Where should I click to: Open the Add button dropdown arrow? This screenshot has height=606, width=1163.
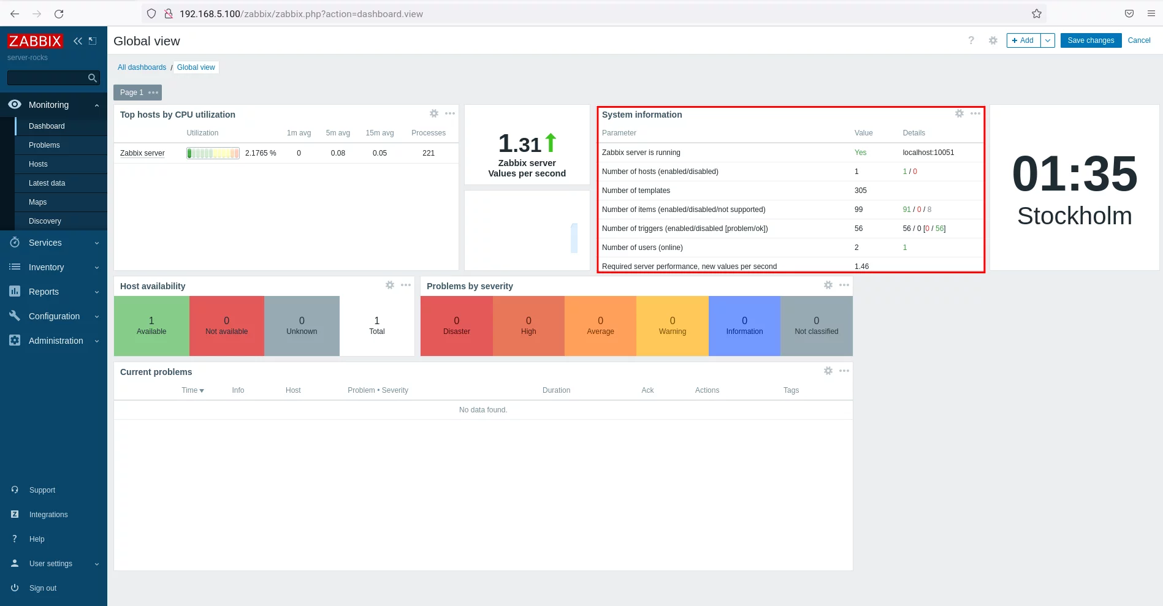coord(1048,40)
